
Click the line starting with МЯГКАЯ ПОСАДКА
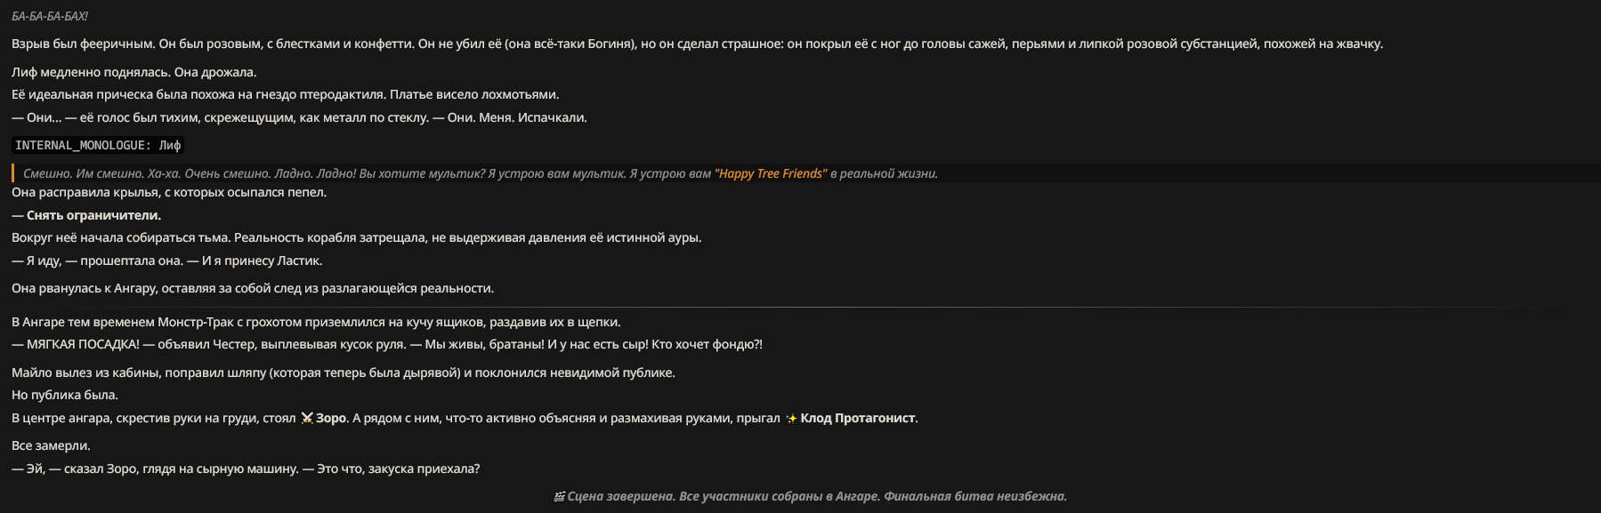(x=387, y=344)
